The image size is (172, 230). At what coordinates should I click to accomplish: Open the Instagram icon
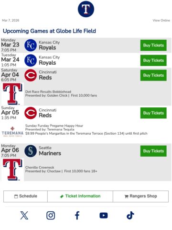pyautogui.click(x=51, y=215)
